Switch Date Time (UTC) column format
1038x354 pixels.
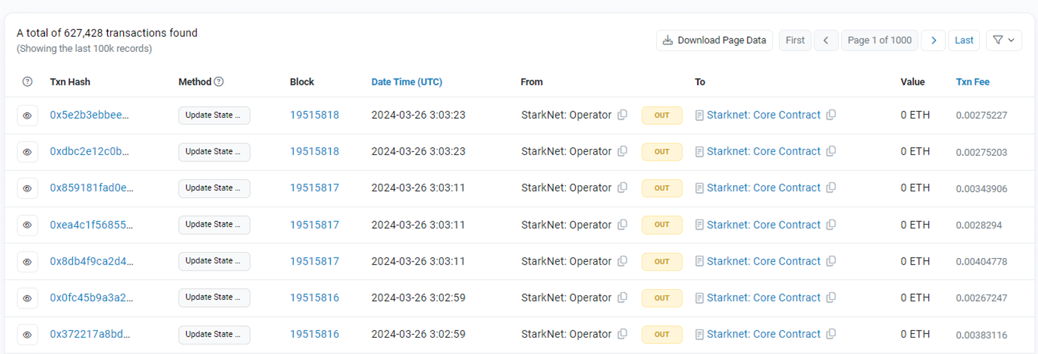coord(406,81)
